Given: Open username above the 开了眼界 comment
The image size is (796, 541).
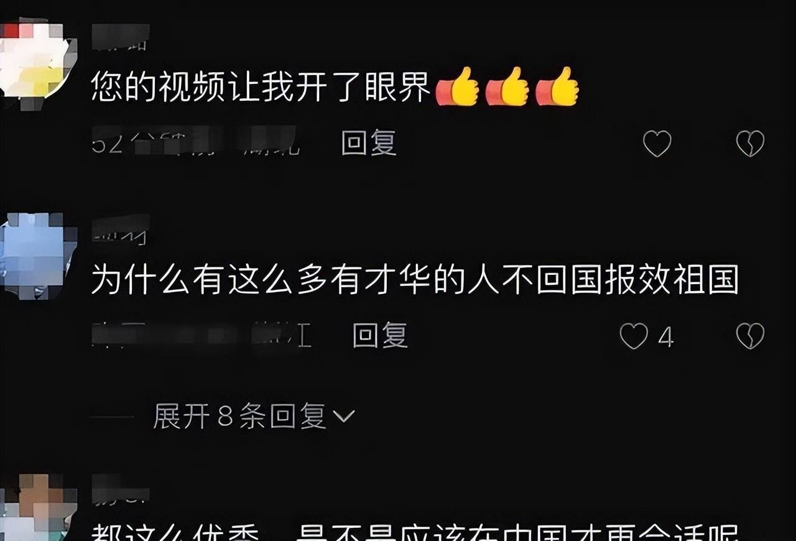Looking at the screenshot, I should (121, 37).
